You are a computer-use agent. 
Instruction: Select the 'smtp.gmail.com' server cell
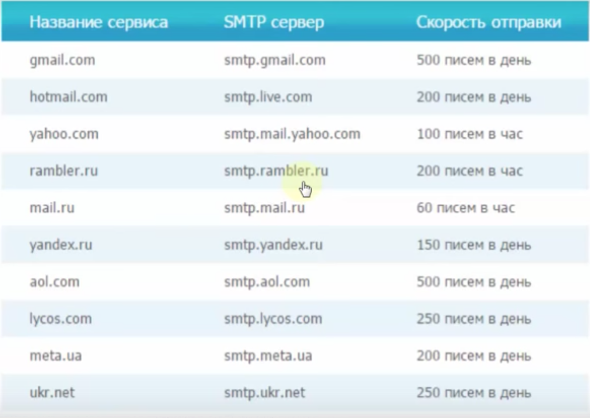(275, 60)
